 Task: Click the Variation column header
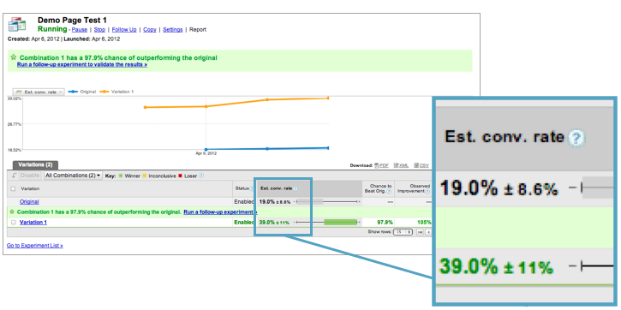coord(30,189)
